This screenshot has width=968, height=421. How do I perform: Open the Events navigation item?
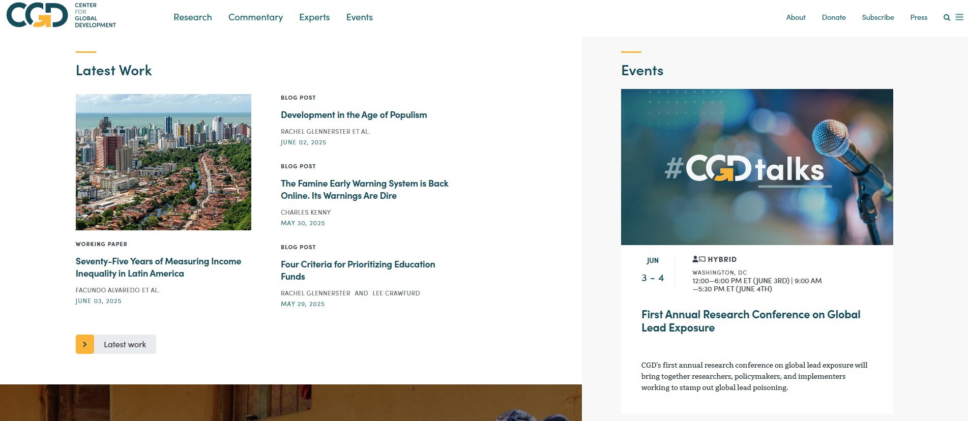pyautogui.click(x=359, y=17)
